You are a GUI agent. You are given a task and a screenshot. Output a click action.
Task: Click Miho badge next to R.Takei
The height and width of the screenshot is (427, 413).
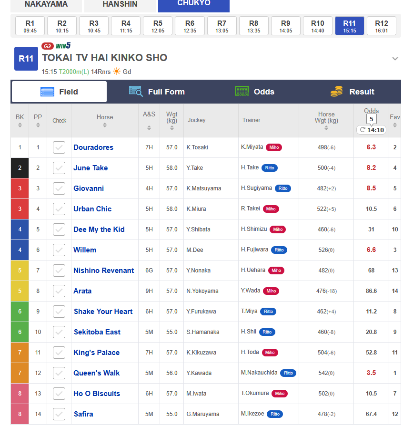tap(271, 209)
